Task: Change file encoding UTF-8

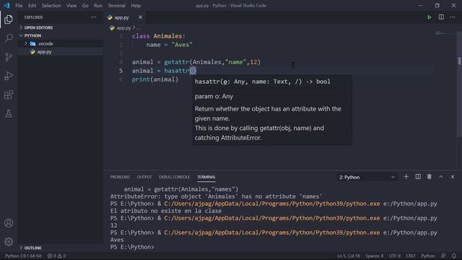Action: 395,256
